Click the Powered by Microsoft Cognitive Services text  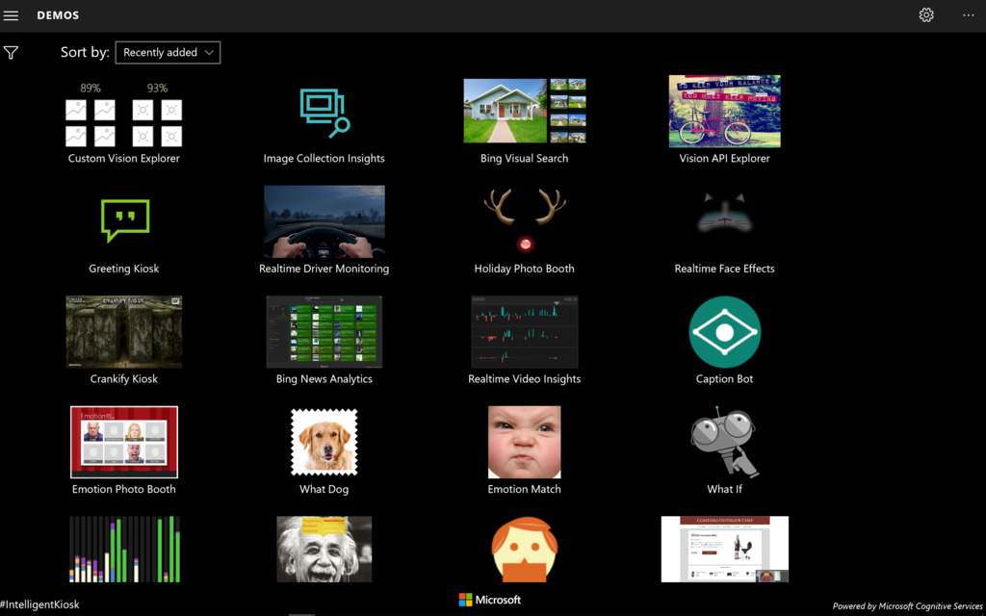pyautogui.click(x=907, y=606)
